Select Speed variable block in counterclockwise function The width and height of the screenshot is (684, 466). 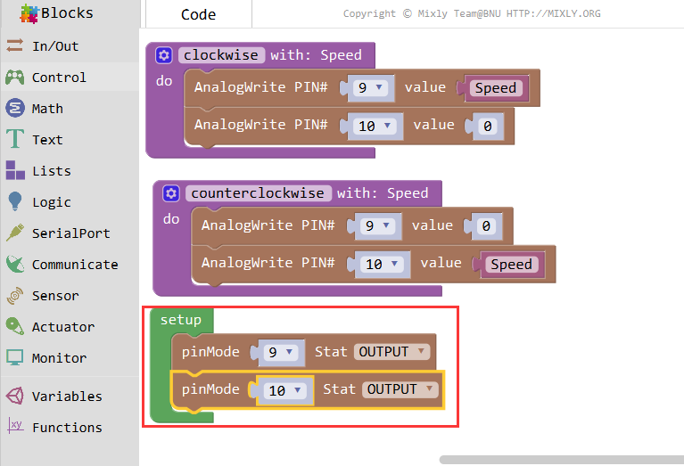click(512, 264)
